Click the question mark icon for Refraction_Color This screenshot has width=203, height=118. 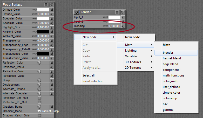tap(39, 71)
